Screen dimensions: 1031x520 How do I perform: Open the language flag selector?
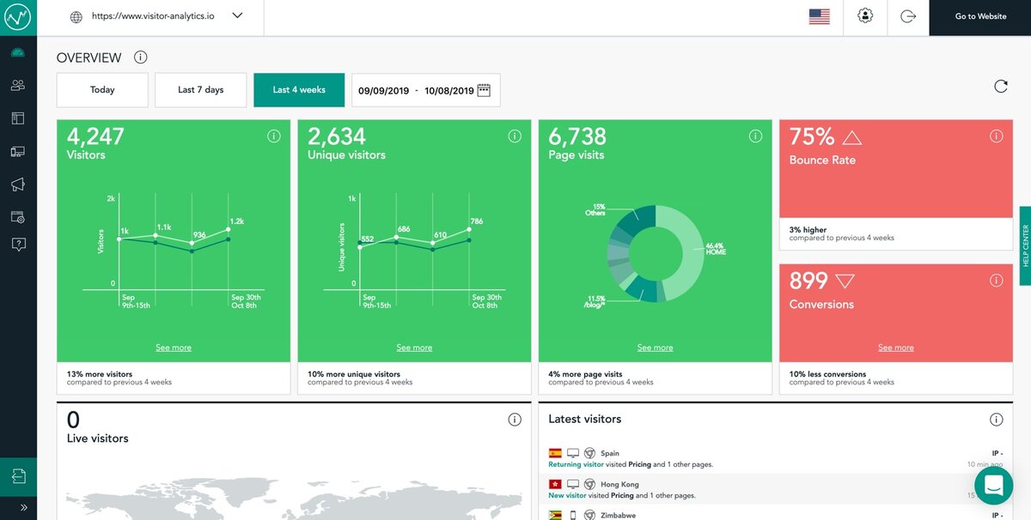tap(818, 15)
